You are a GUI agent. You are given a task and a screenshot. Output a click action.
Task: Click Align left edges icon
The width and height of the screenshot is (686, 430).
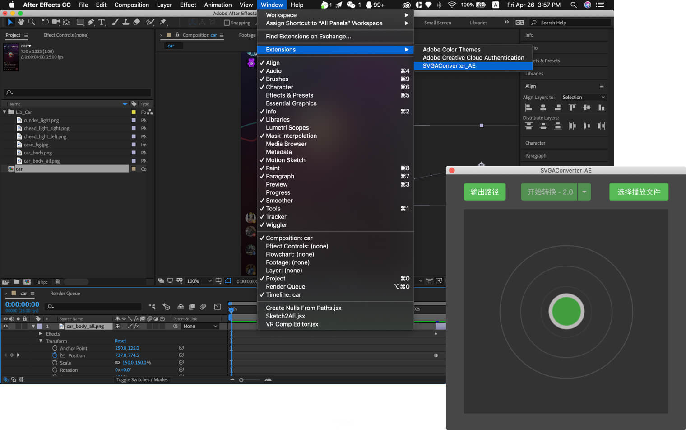pos(528,107)
